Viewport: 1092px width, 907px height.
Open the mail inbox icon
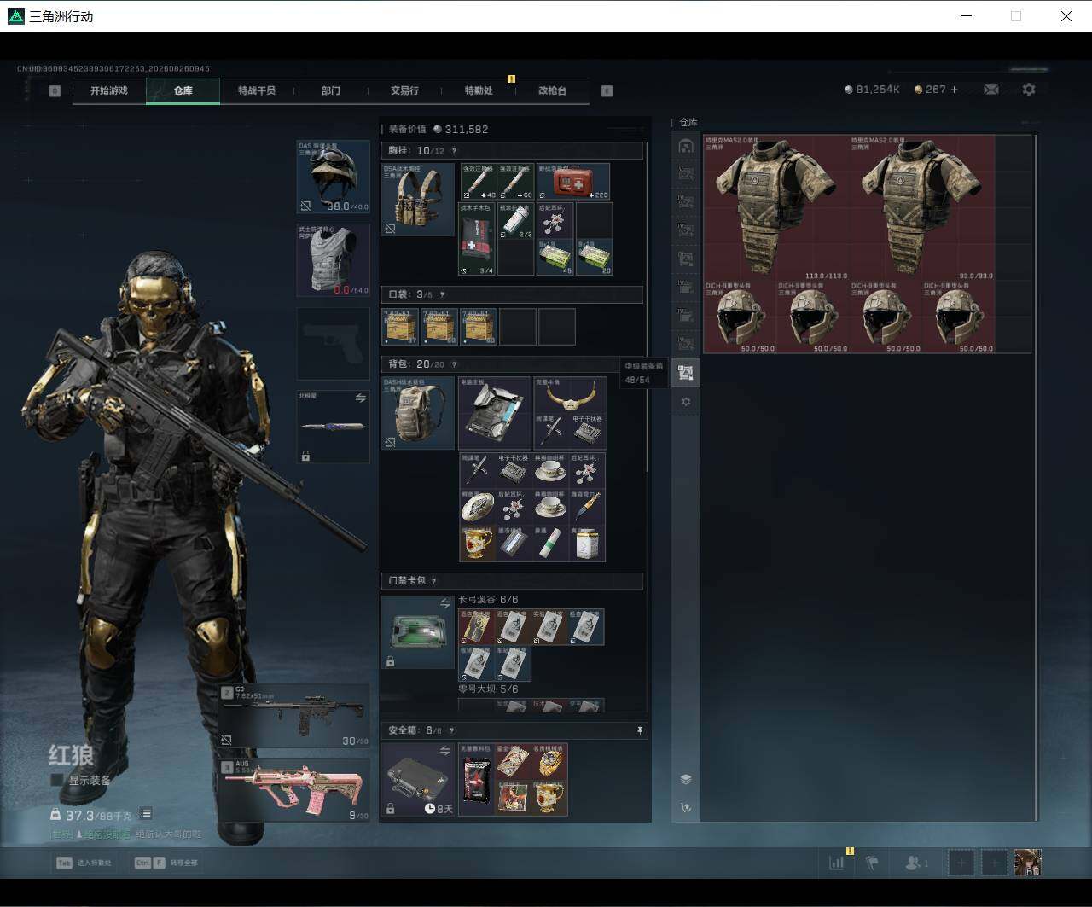990,90
